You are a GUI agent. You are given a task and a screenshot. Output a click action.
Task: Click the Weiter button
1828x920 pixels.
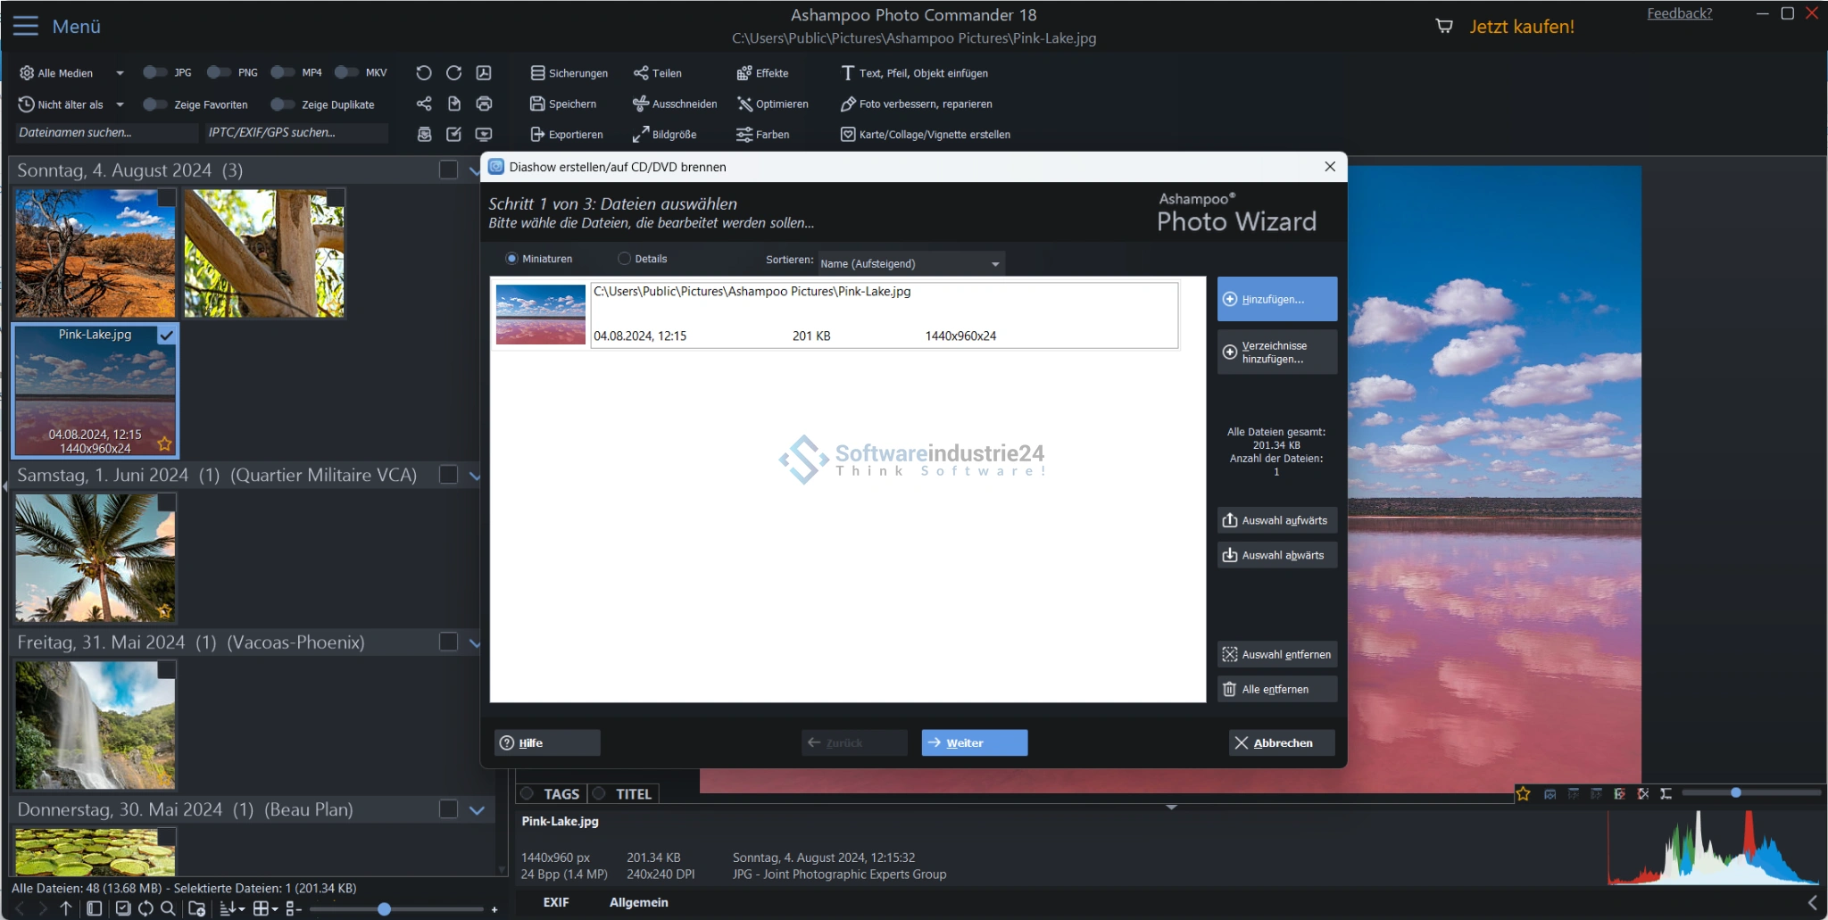click(x=974, y=742)
